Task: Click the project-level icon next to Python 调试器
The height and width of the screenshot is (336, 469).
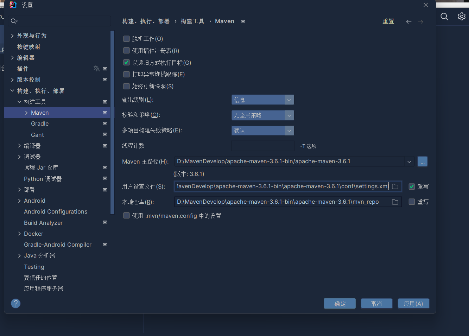Action: [105, 178]
